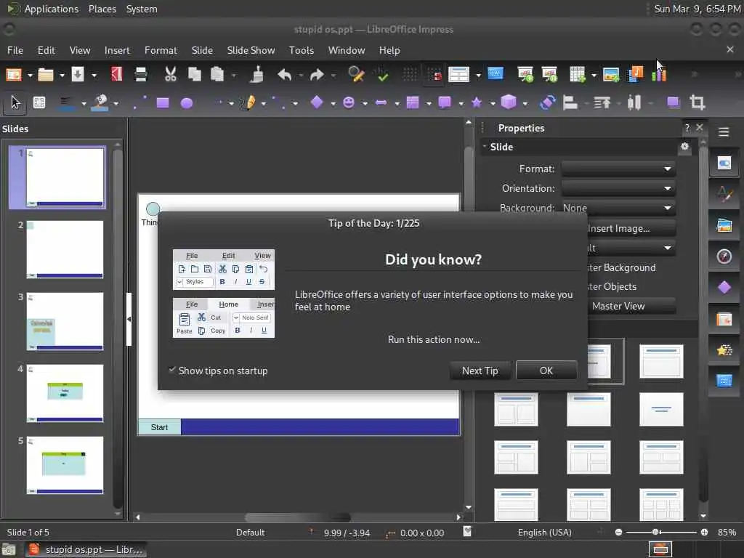Screen dimensions: 744x558
Task: Click the zoom slider handle in status bar
Action: [x=655, y=533]
